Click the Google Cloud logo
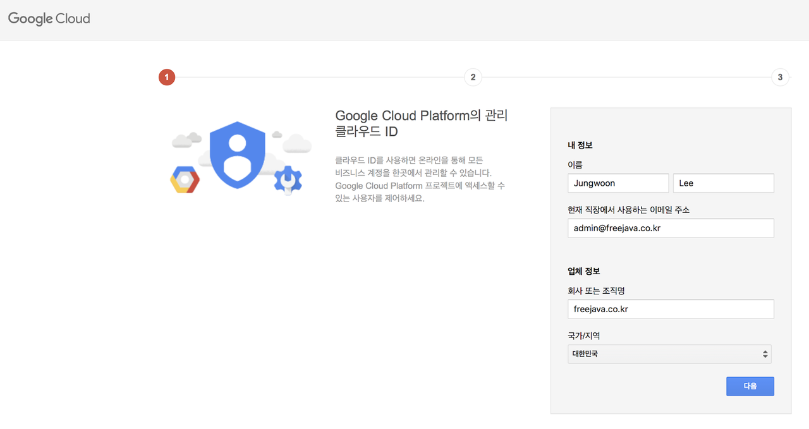 pyautogui.click(x=49, y=18)
